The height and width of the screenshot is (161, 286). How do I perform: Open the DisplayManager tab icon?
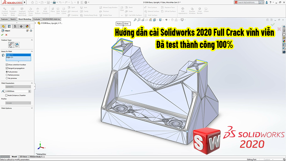(x=27, y=26)
